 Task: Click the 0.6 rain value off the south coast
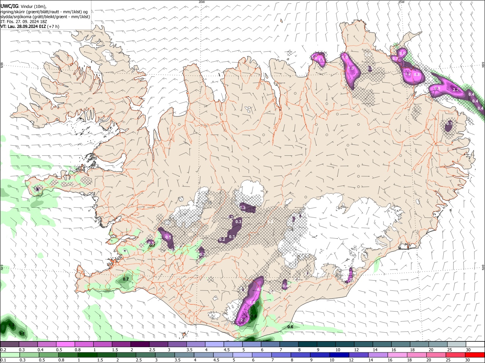click(x=291, y=327)
